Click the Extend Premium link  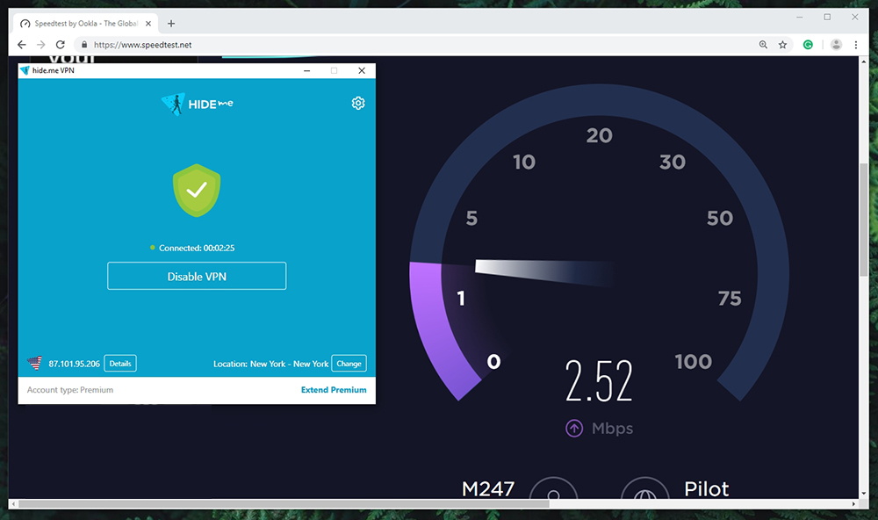tap(334, 390)
